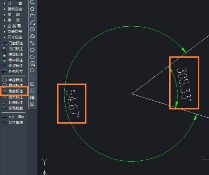Select the Point tool with dots
This screenshot has width=209, height=175.
(x=32, y=77)
